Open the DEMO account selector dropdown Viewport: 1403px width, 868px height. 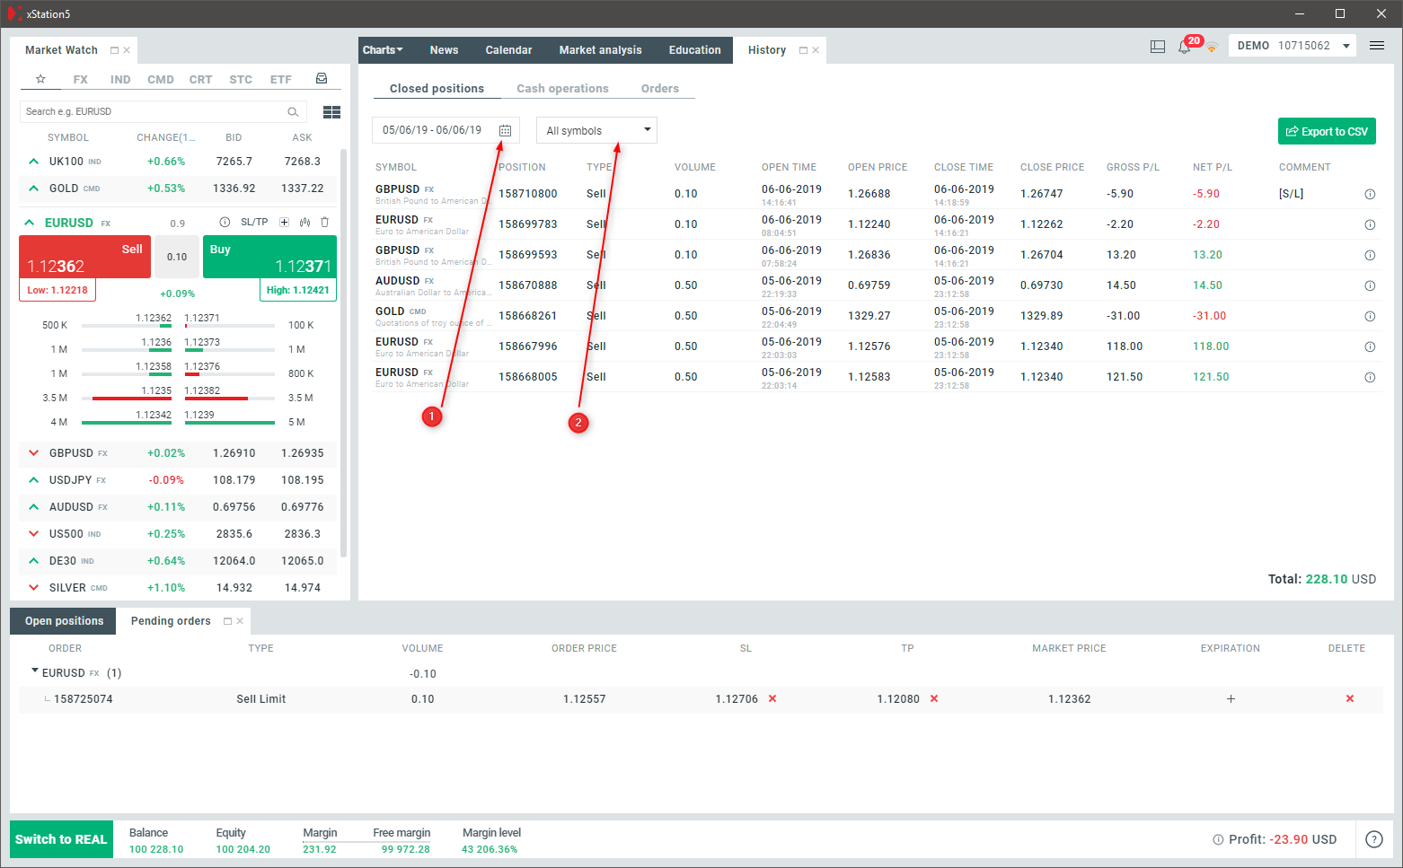pyautogui.click(x=1293, y=46)
